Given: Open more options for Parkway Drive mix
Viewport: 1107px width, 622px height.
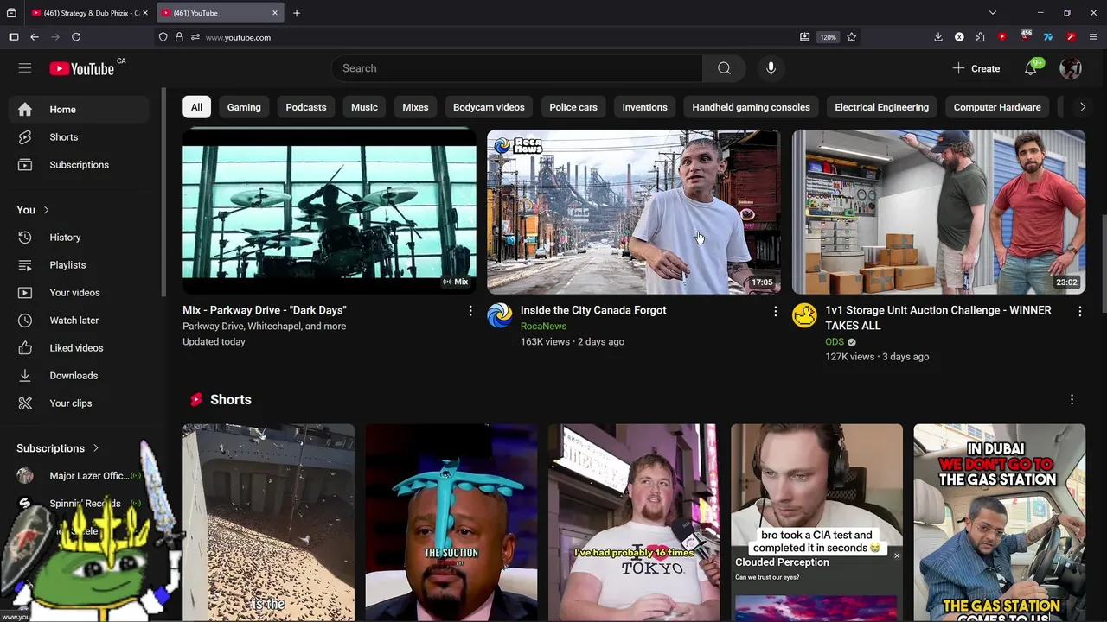Looking at the screenshot, I should click(470, 311).
